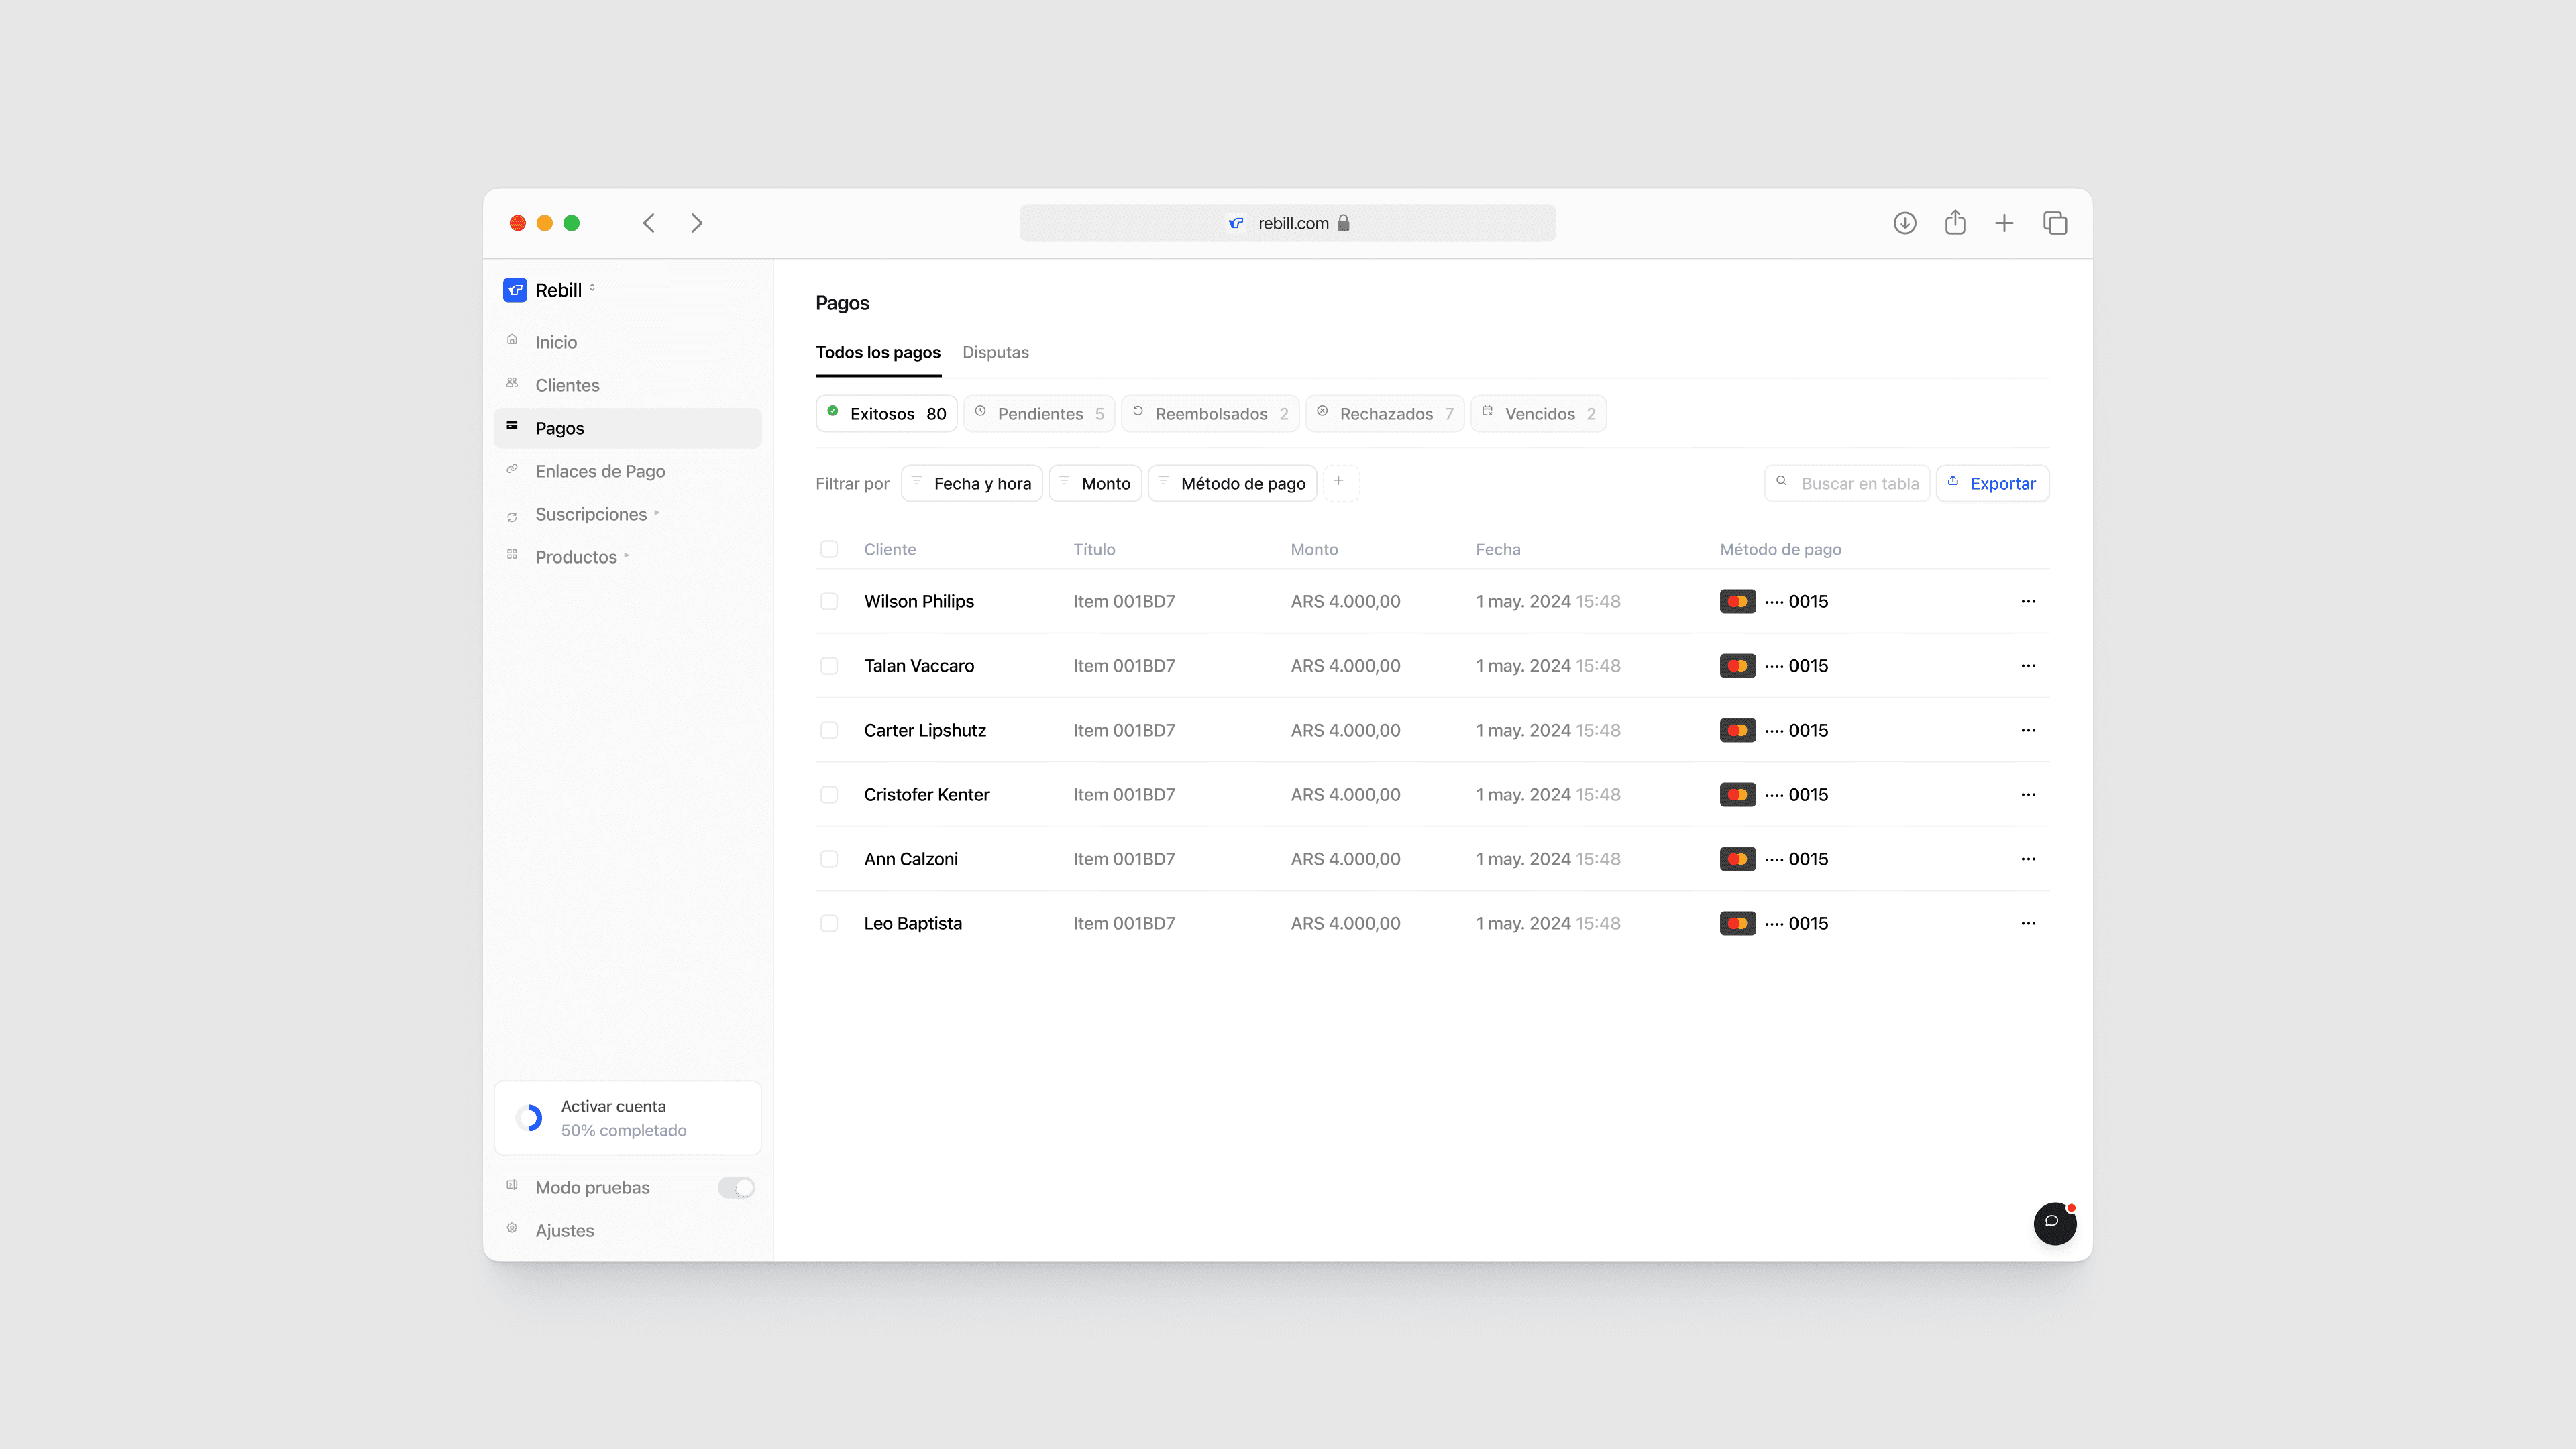
Task: Check the Cristofer Kenter row checkbox
Action: coord(829,795)
